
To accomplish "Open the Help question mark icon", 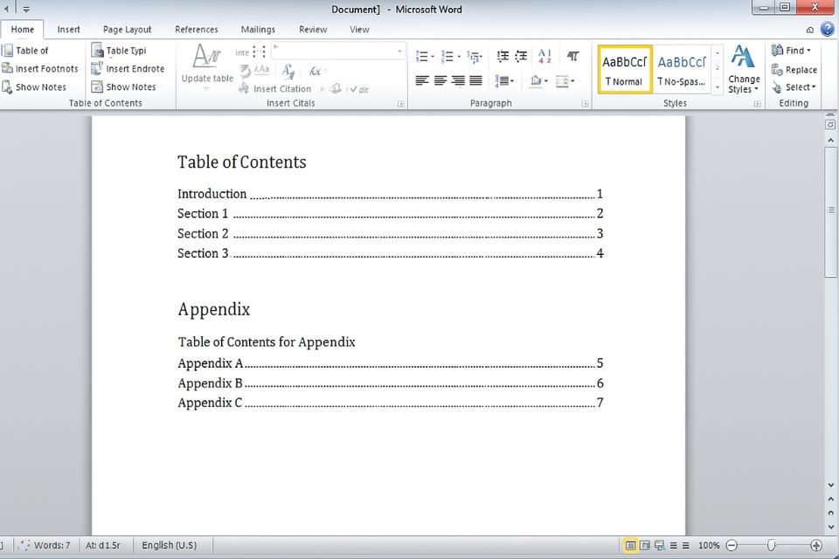I will 827,29.
